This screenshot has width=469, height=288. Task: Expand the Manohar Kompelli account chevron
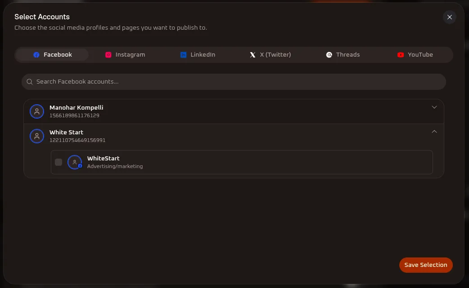(x=434, y=107)
